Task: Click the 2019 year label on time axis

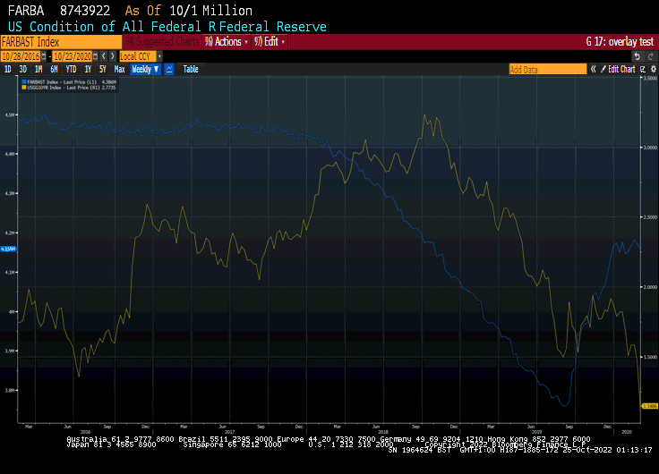Action: [536, 432]
